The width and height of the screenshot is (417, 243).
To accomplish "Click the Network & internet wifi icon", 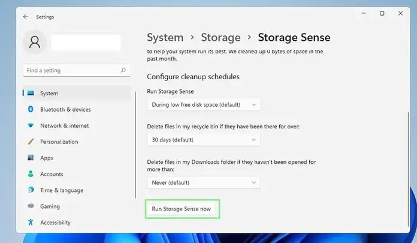I will [x=31, y=125].
